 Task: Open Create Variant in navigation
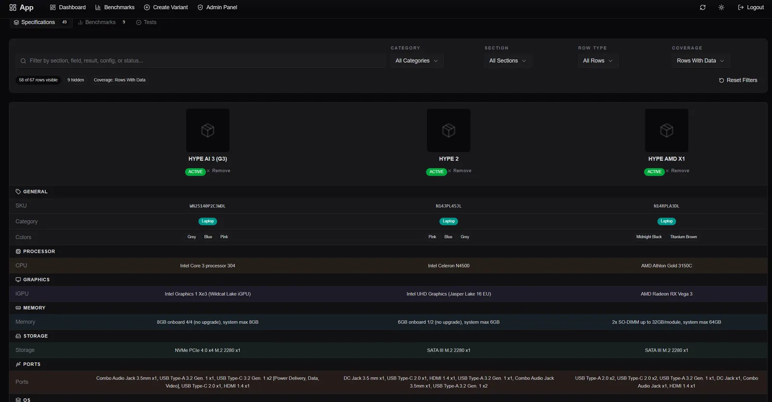pos(166,7)
